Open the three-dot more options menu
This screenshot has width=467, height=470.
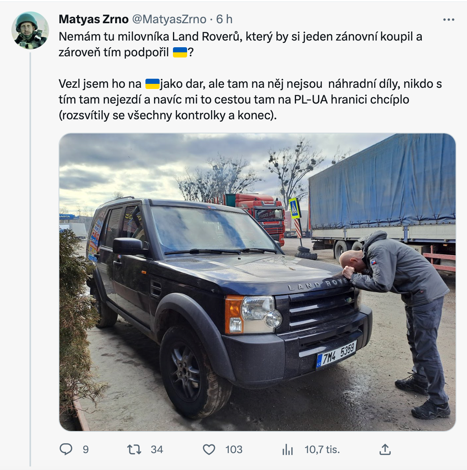click(x=449, y=20)
